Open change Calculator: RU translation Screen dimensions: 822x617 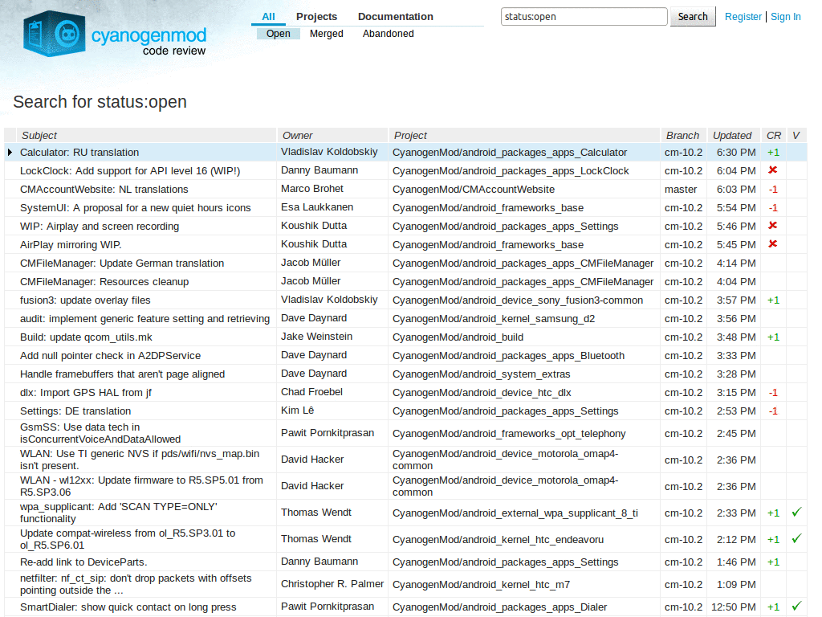[79, 152]
